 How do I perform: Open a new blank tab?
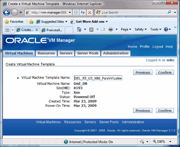[69, 30]
